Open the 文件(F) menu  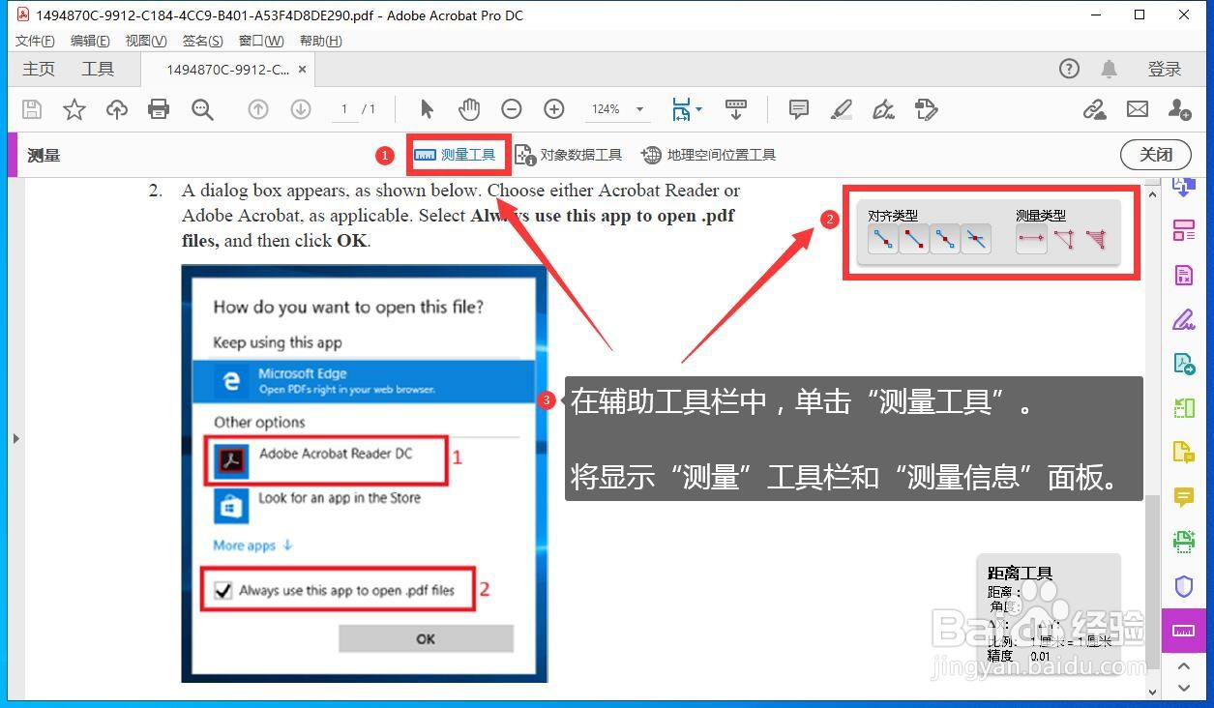(x=36, y=41)
